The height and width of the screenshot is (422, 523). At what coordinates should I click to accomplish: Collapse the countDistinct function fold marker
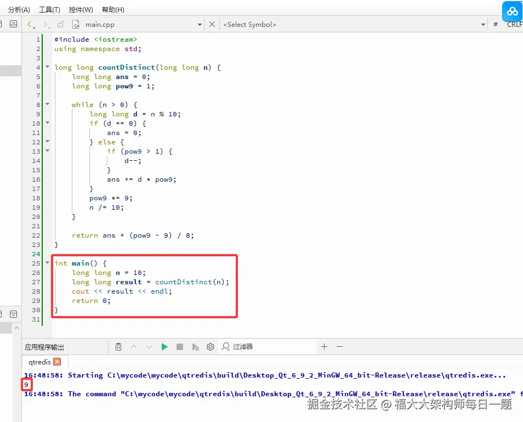coord(47,67)
